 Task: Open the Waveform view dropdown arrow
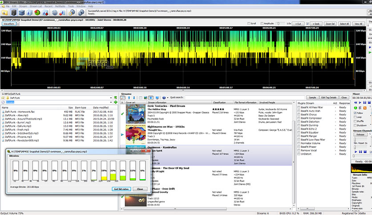18,24
